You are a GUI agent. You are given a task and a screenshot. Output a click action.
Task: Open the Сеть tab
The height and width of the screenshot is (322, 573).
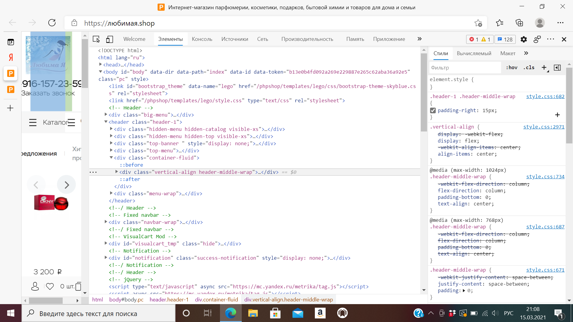pos(263,39)
